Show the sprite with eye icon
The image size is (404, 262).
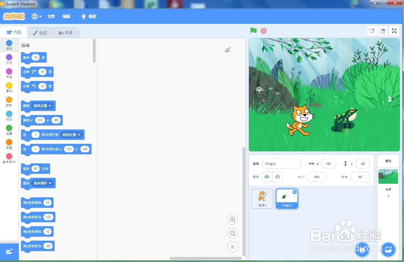click(x=267, y=177)
